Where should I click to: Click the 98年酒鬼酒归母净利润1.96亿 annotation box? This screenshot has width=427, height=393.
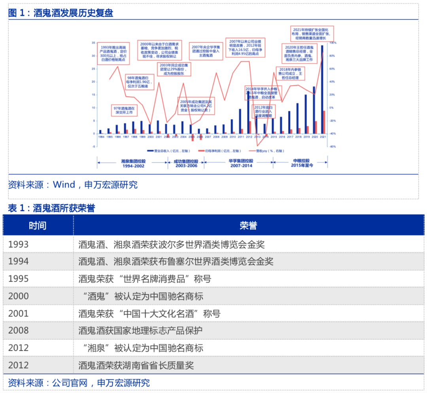140,82
